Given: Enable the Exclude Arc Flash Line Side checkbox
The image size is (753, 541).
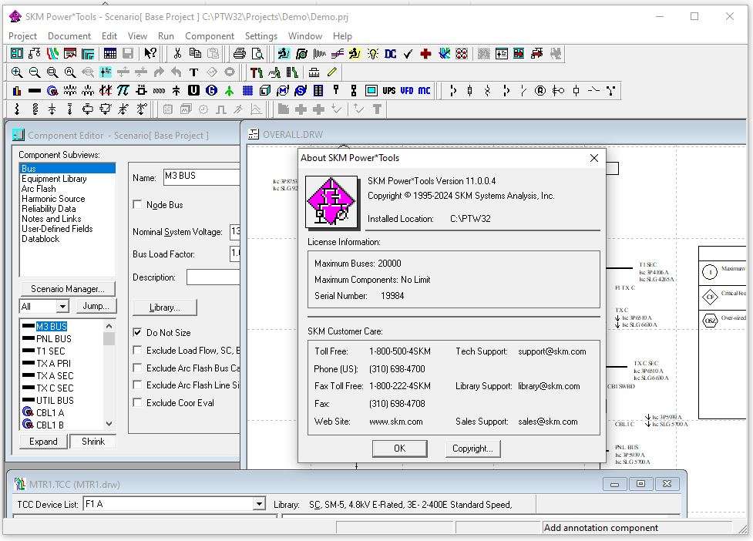Looking at the screenshot, I should pyautogui.click(x=137, y=385).
